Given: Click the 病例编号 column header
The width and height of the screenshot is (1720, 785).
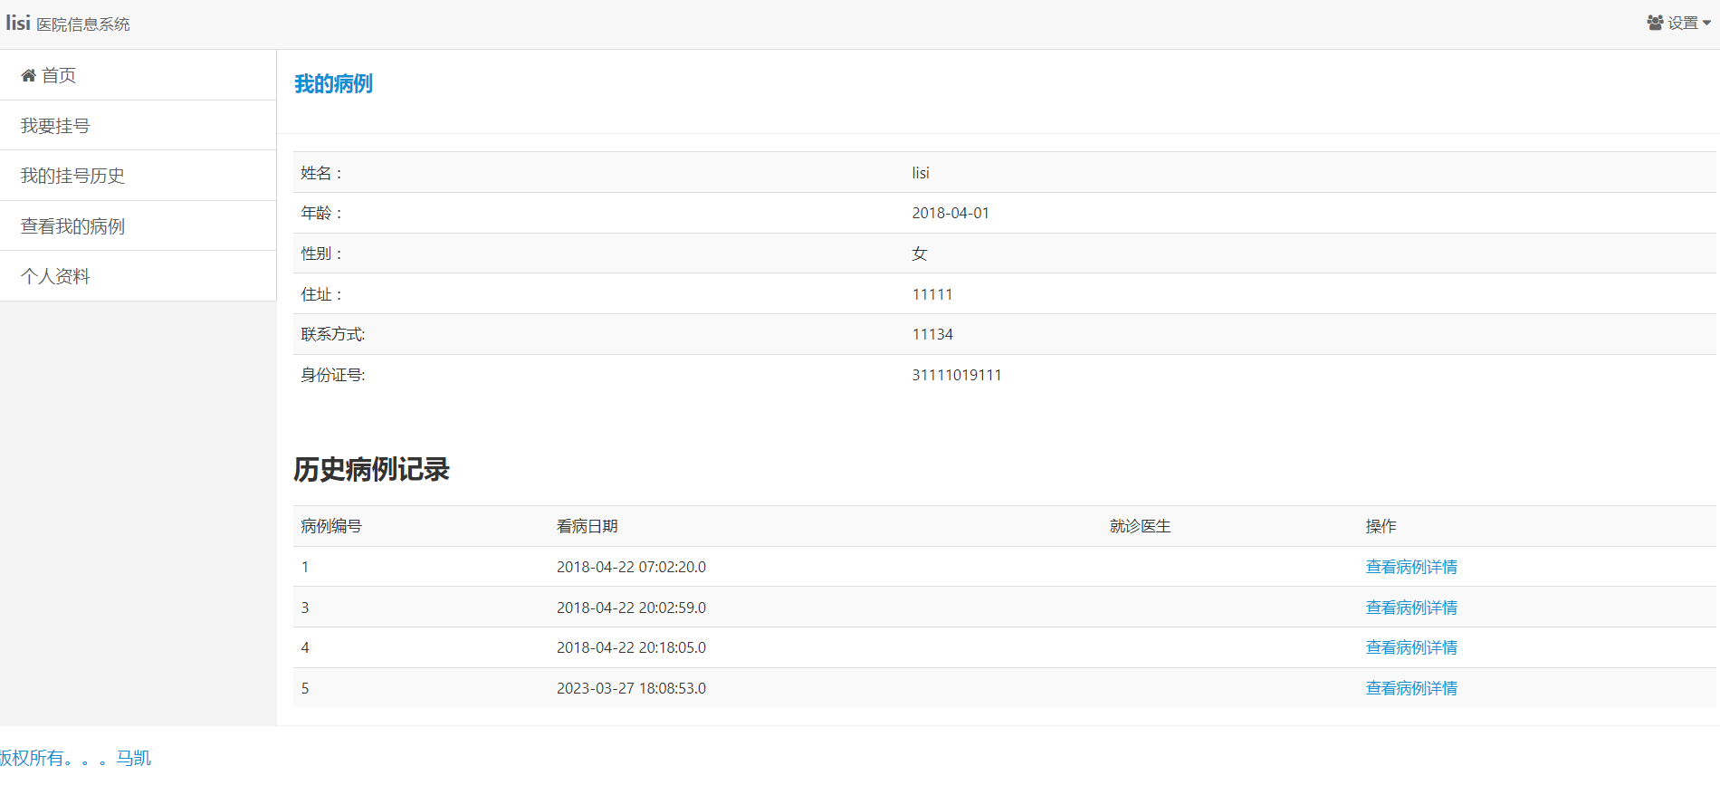Looking at the screenshot, I should 331,526.
